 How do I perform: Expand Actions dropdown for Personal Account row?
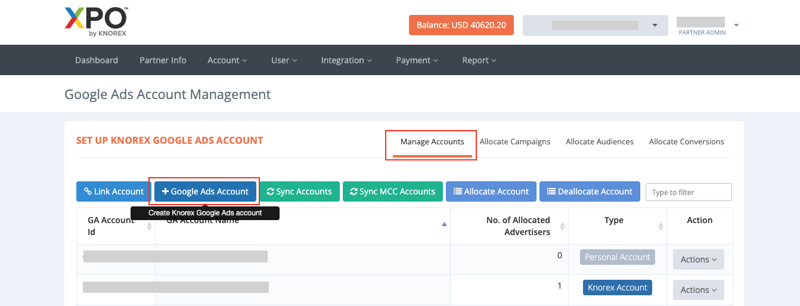698,259
